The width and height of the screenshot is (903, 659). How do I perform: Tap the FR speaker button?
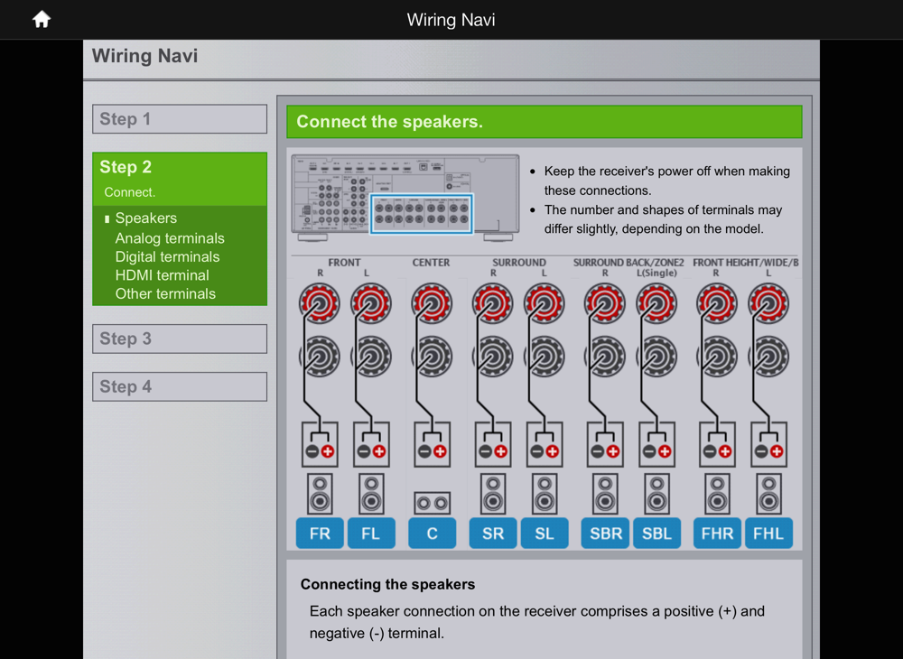click(320, 534)
